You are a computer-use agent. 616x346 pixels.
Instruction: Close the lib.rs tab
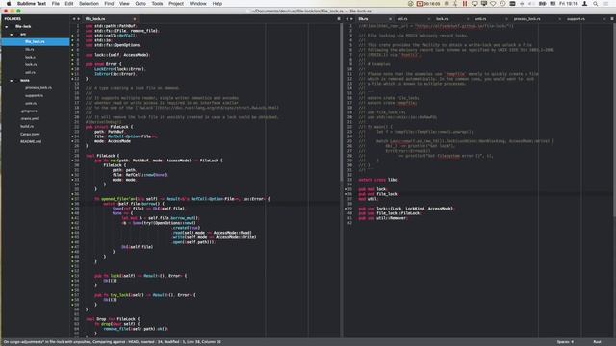coord(390,19)
